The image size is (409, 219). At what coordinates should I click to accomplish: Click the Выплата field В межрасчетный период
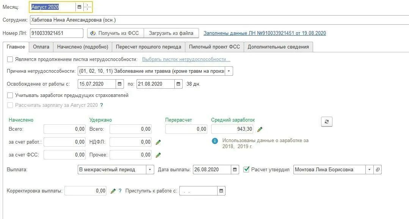pos(112,169)
